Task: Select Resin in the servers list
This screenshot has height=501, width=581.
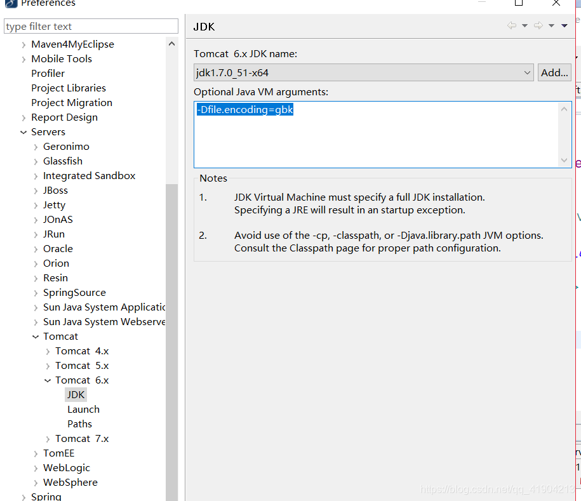Action: pyautogui.click(x=55, y=278)
